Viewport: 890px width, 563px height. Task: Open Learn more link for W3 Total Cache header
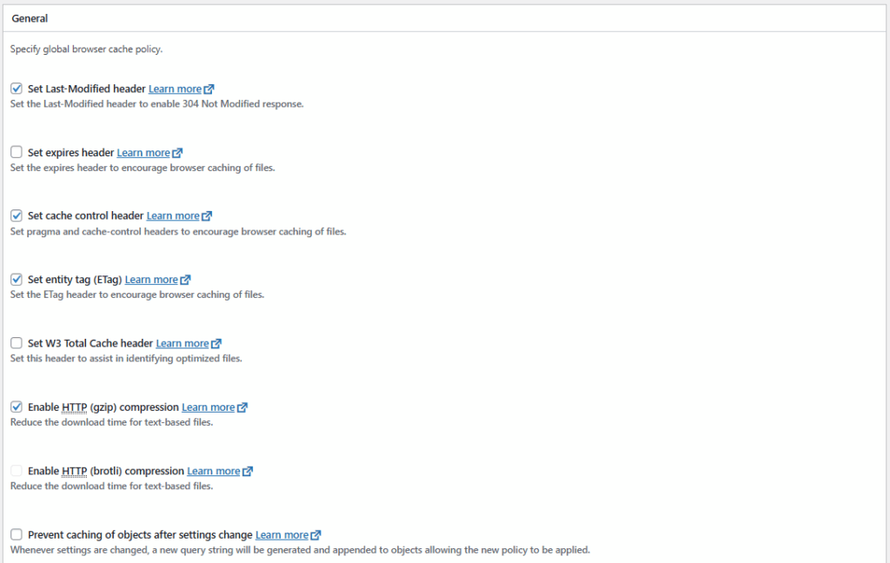click(x=183, y=343)
